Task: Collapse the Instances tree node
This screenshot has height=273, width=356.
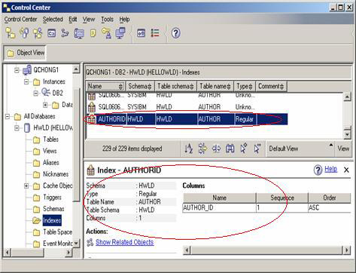Action: 26,81
